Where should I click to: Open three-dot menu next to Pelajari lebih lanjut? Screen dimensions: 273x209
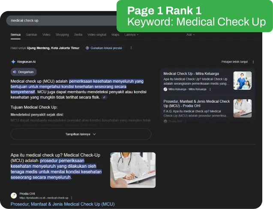coord(253,62)
